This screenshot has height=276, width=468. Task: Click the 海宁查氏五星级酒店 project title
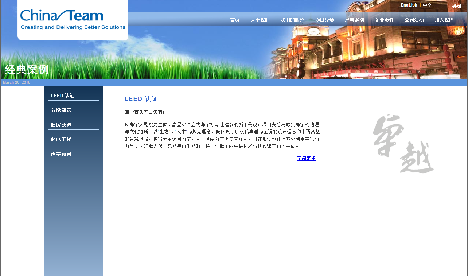[x=146, y=112]
